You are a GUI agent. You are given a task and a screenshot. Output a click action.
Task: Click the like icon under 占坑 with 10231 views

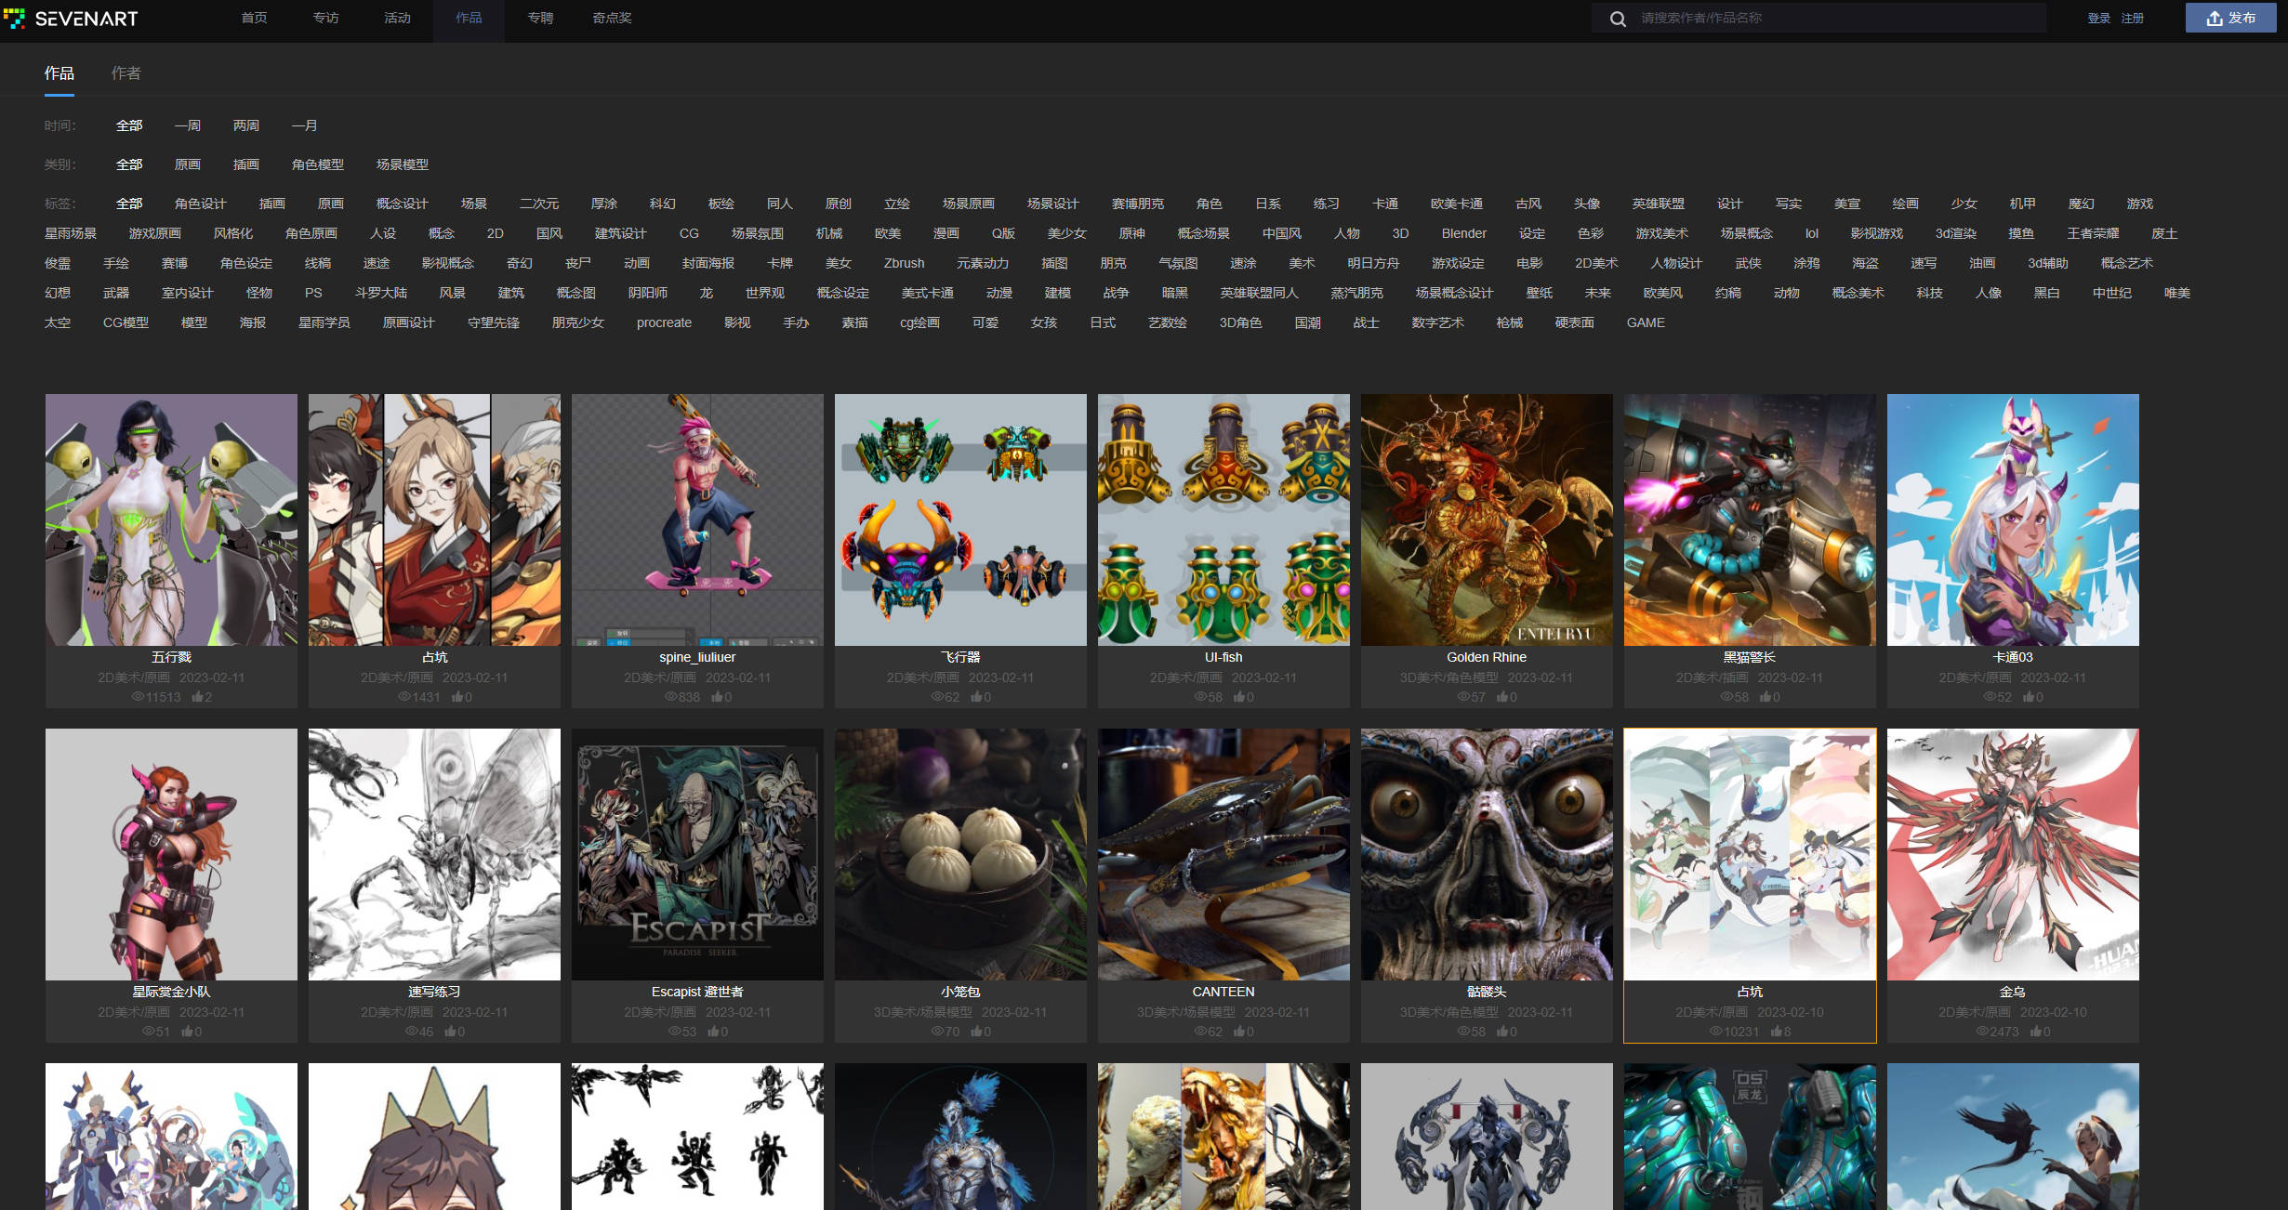pos(1776,1032)
